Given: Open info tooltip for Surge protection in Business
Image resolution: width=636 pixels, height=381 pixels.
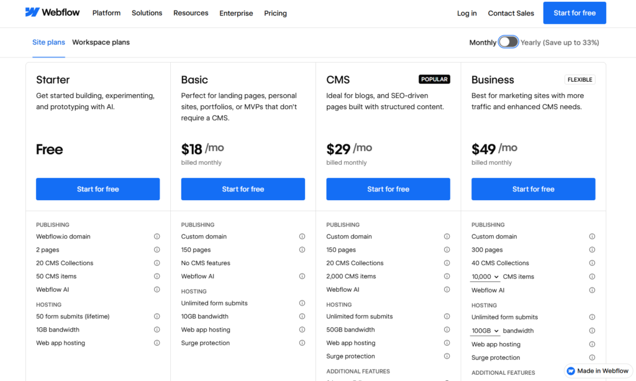Looking at the screenshot, I should 592,357.
